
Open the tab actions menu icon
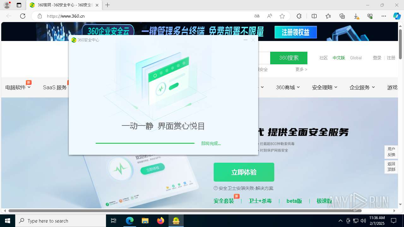[x=19, y=5]
